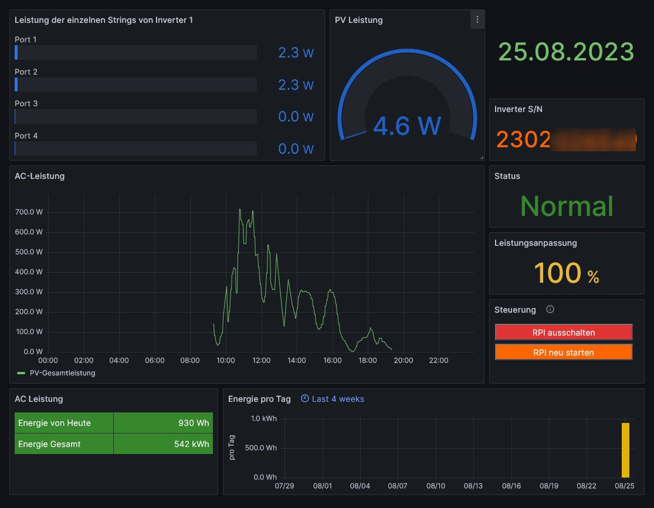This screenshot has height=508, width=654.
Task: Click the info icon beside Steuerung
Action: pyautogui.click(x=550, y=310)
